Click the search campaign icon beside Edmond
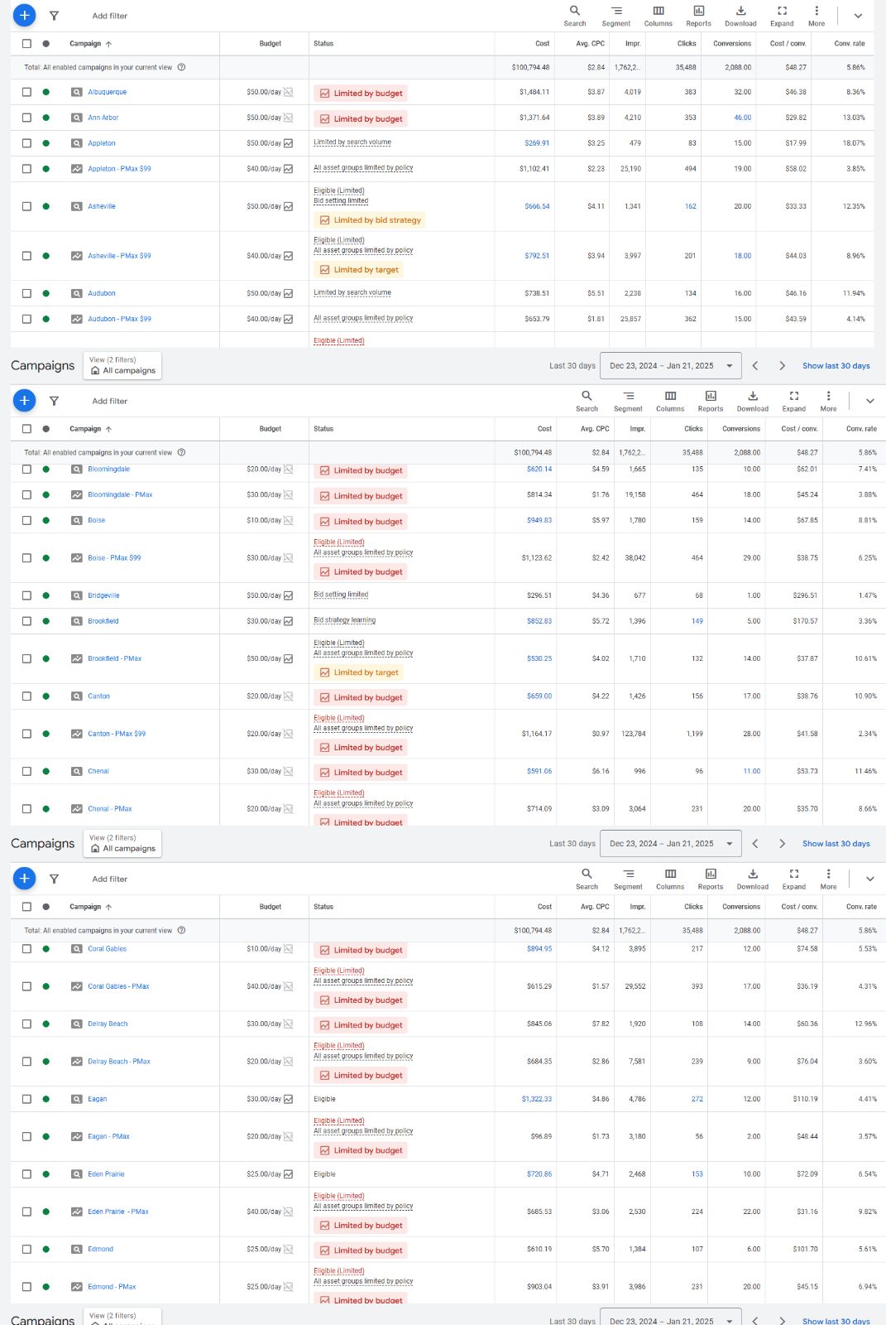 pyautogui.click(x=76, y=1249)
